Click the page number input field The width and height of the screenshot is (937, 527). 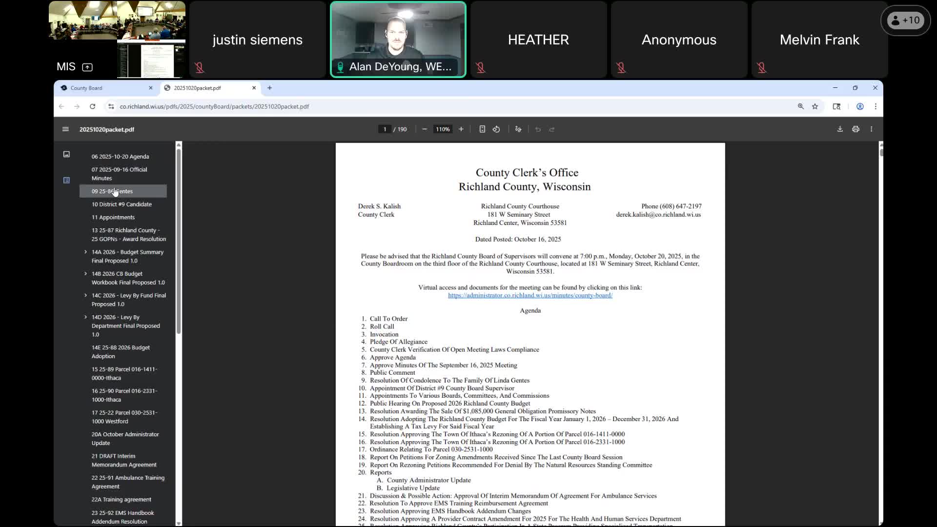385,129
